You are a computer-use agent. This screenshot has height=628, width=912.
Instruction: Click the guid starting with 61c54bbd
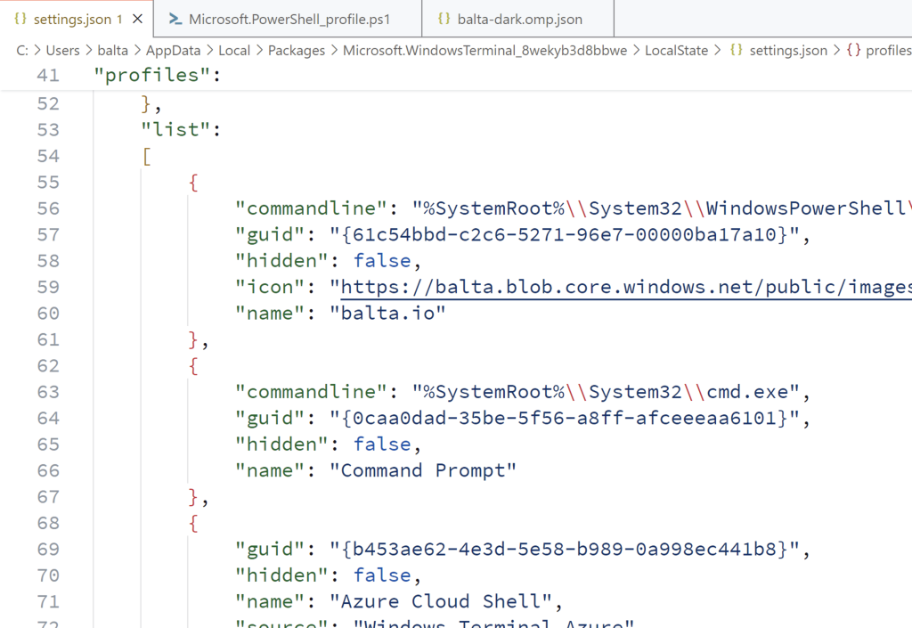[564, 234]
